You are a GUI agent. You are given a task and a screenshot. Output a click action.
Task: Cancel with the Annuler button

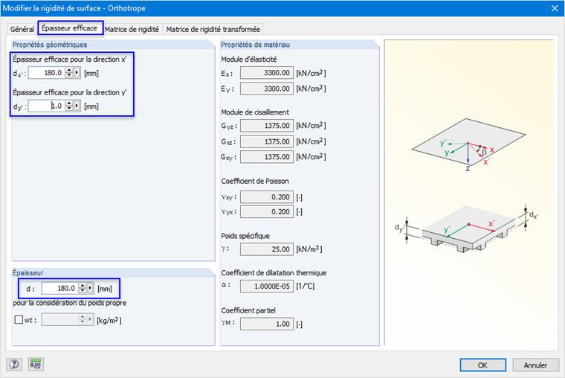535,365
